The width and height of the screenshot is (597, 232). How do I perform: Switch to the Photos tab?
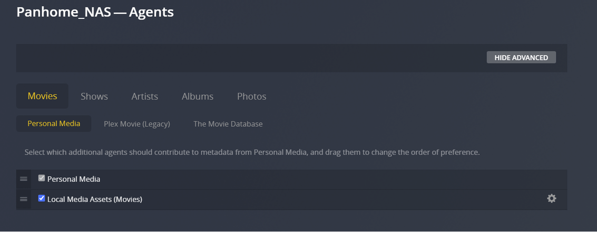point(251,96)
